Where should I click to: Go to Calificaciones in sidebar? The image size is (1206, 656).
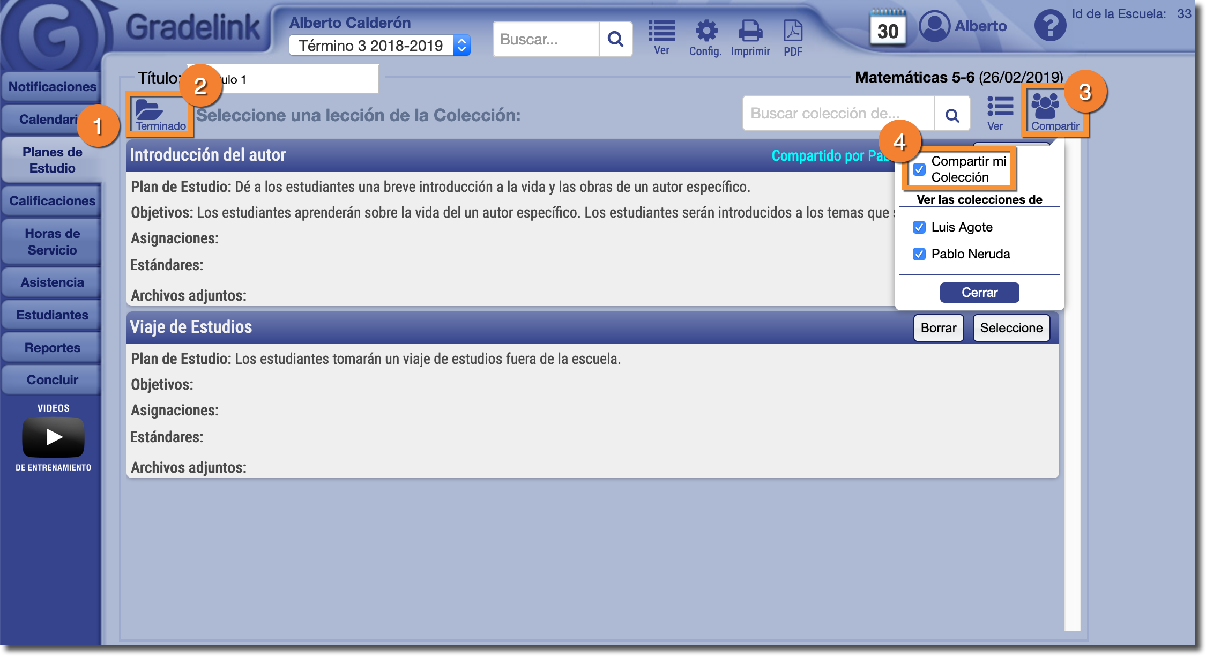(x=52, y=201)
